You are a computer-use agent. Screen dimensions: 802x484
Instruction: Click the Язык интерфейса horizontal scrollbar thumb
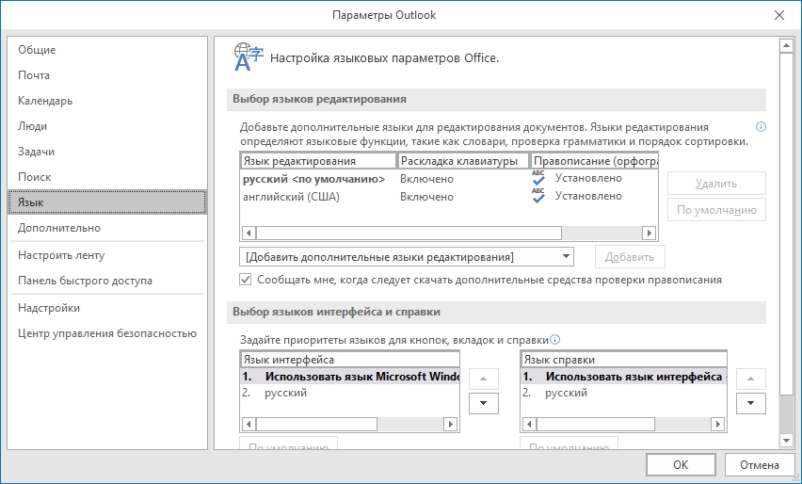click(316, 424)
